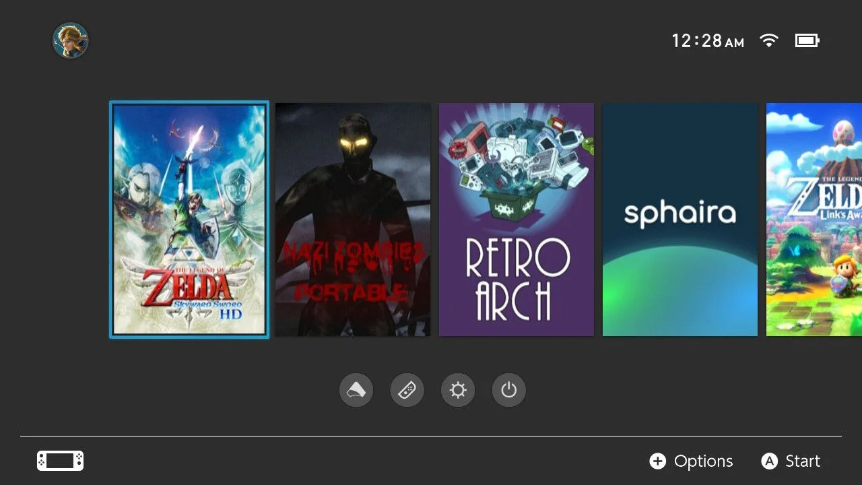Click the Wi-Fi signal status icon
The height and width of the screenshot is (485, 862).
768,40
